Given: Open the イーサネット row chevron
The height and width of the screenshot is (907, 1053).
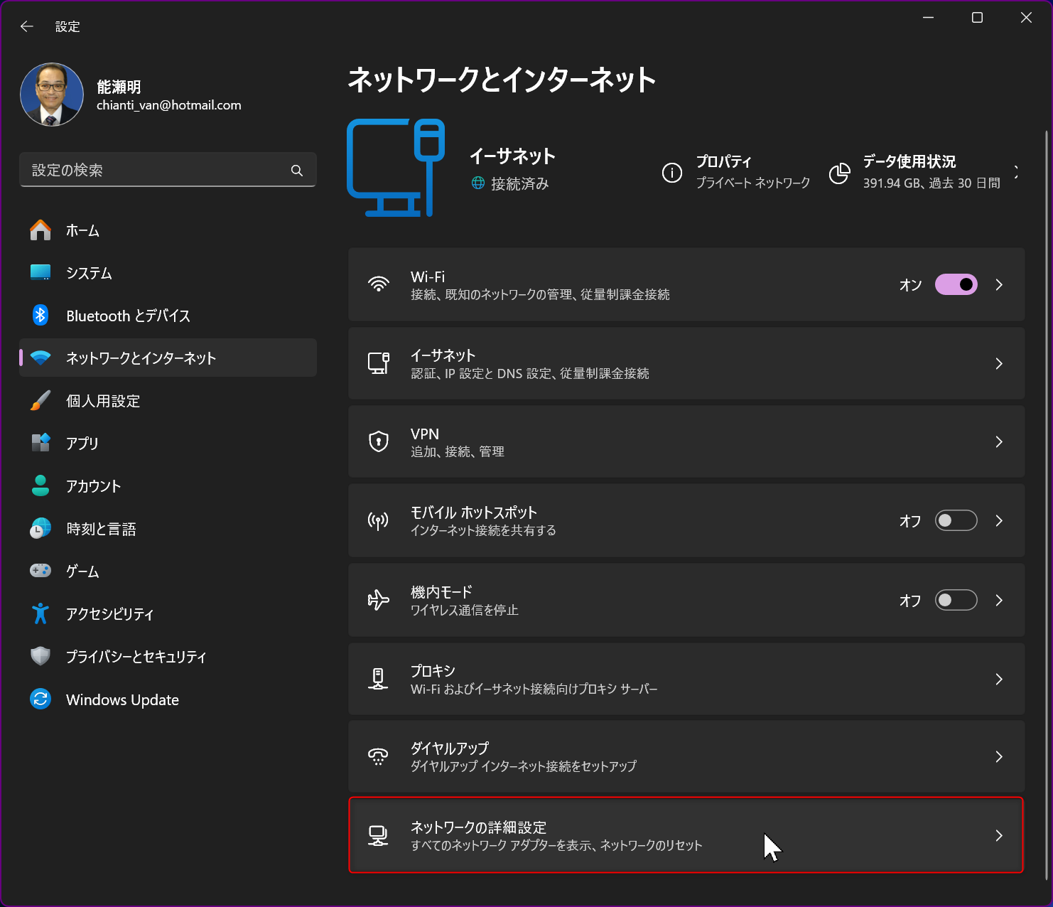Looking at the screenshot, I should pos(999,363).
